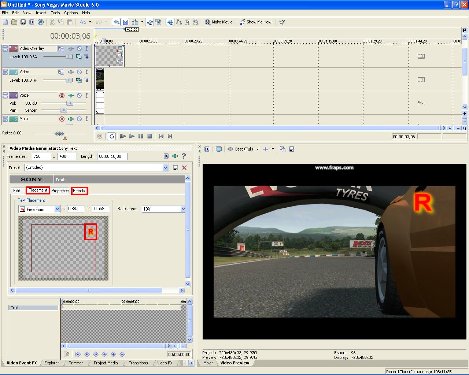469x375 pixels.
Task: Save the text preset with floppy icon
Action: (176, 168)
